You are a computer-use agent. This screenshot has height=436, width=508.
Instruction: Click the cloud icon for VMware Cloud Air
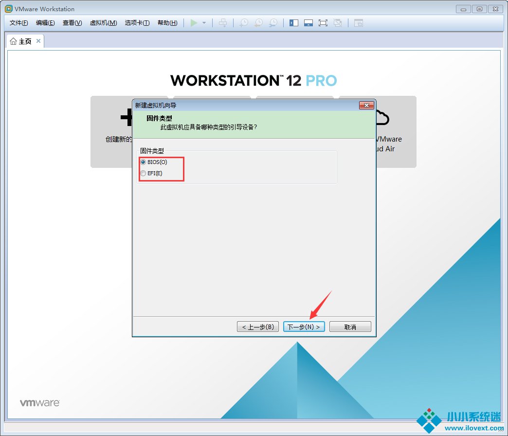(x=382, y=118)
